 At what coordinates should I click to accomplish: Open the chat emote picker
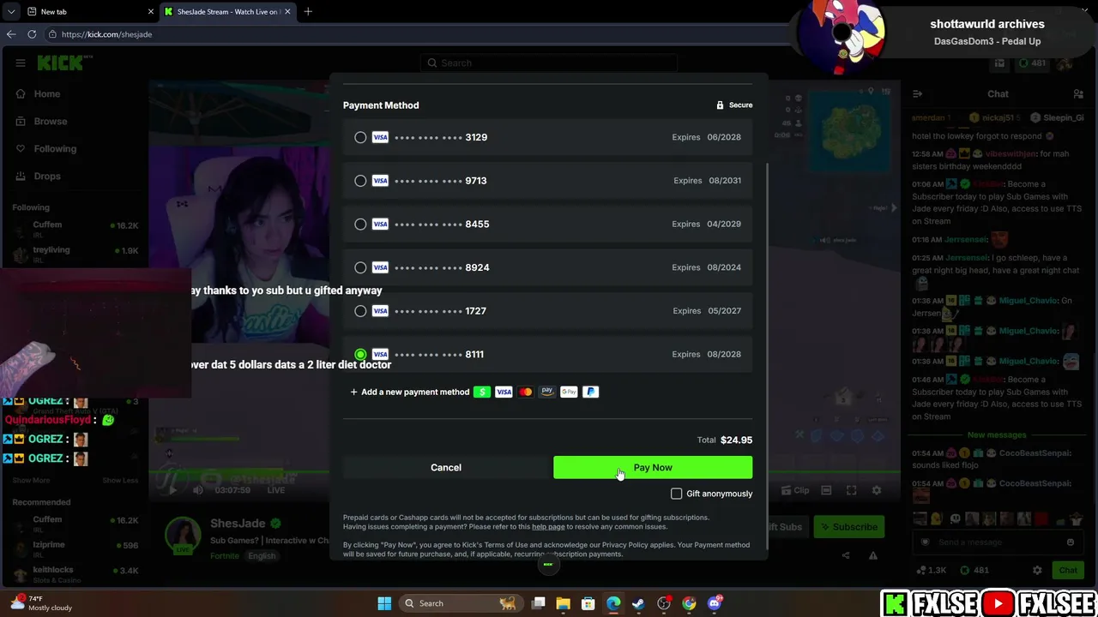[x=1070, y=542]
